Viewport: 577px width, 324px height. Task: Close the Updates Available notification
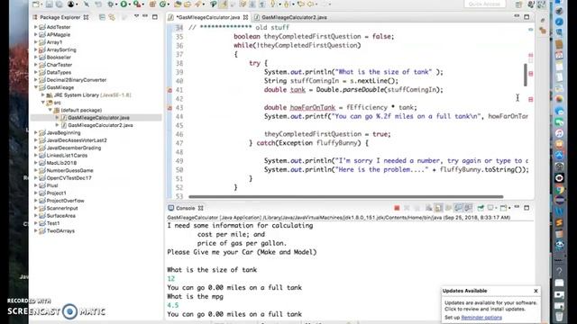click(x=536, y=291)
